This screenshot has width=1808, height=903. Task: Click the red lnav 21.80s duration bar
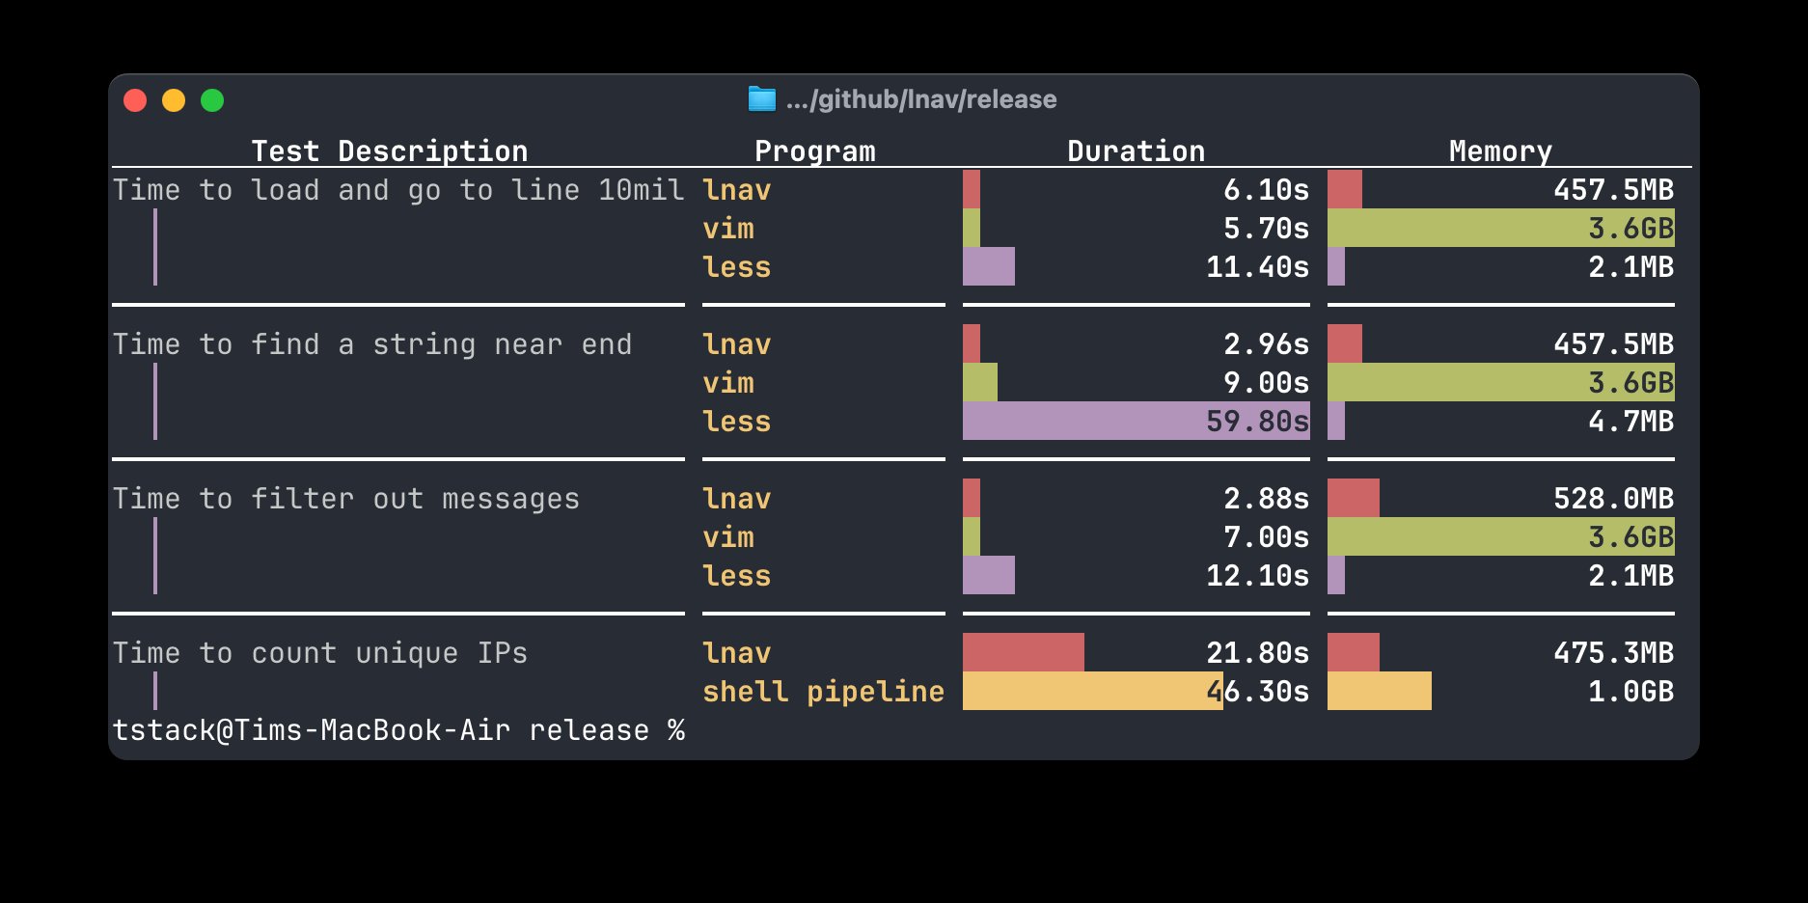[1023, 653]
